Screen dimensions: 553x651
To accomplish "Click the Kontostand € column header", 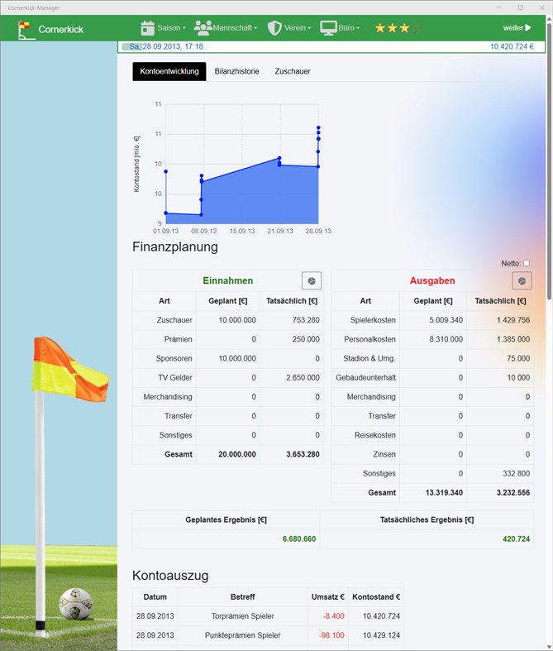I will [x=376, y=597].
